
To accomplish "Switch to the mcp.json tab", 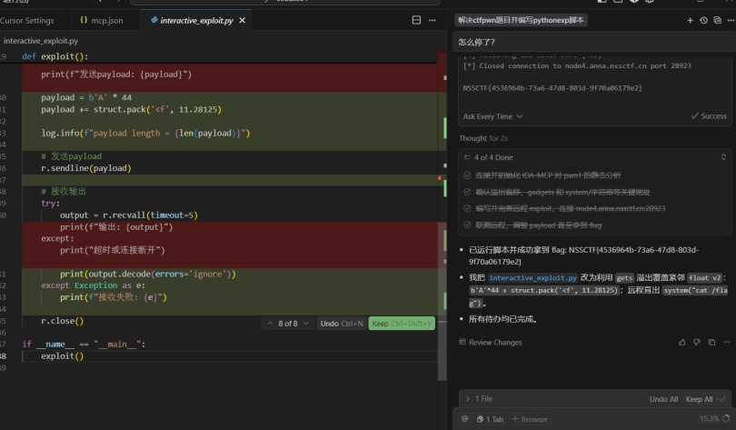I will 101,20.
